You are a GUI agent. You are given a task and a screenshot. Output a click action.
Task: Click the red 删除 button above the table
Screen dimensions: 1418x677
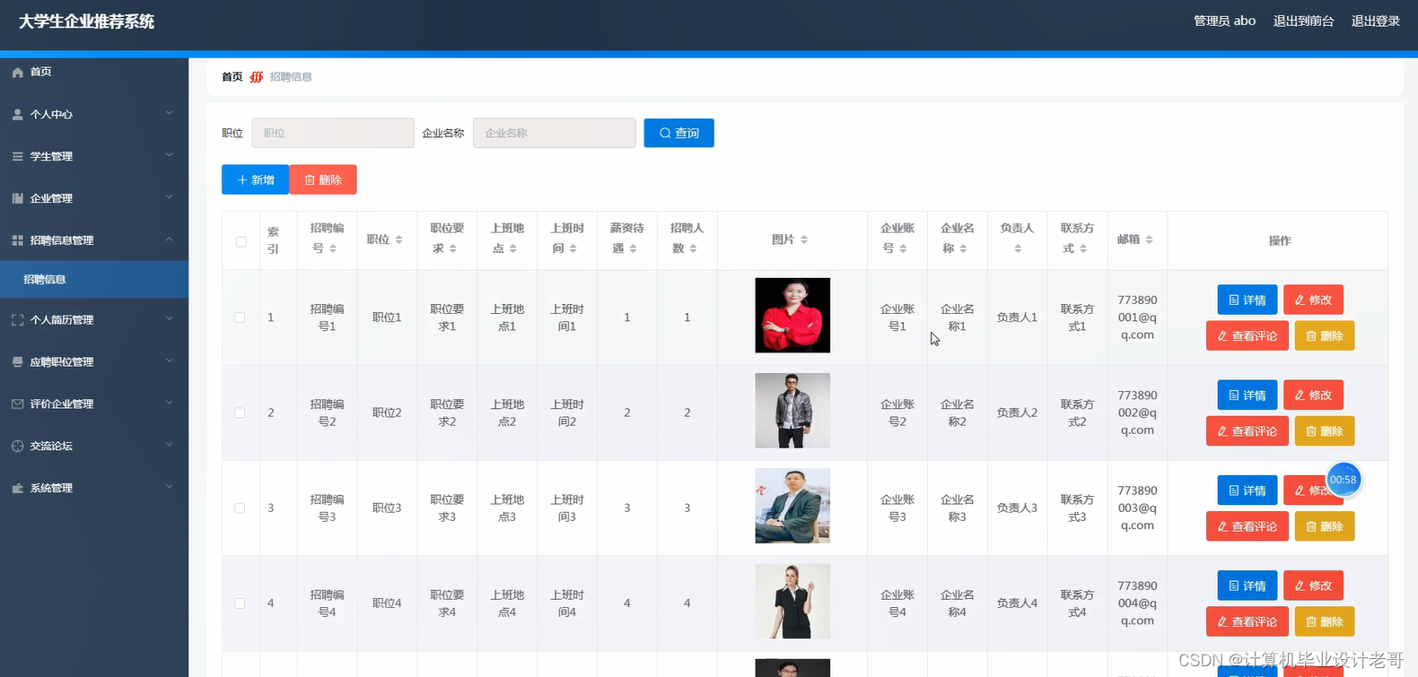click(323, 179)
